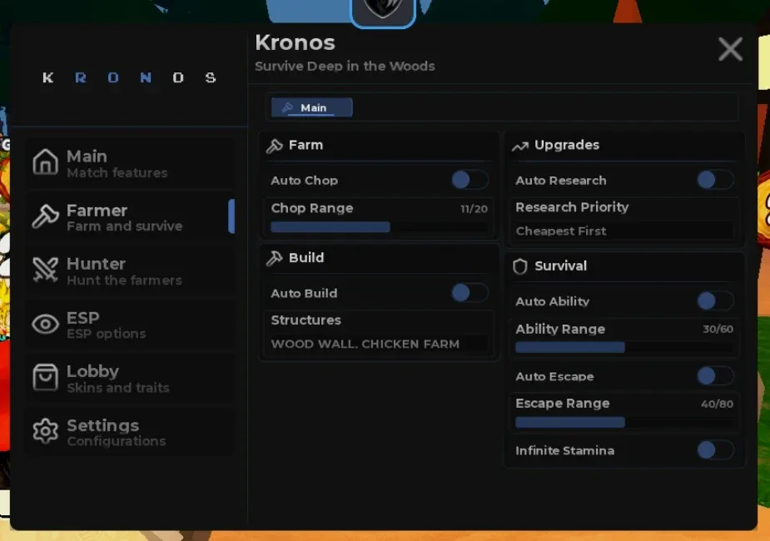Viewport: 770px width, 541px height.
Task: Switch to the Main tab at top
Action: (x=312, y=107)
